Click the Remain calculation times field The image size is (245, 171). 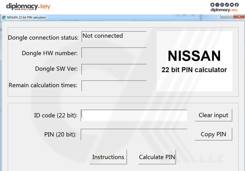click(x=114, y=86)
